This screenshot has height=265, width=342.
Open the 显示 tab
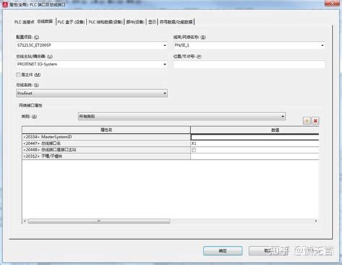tap(152, 22)
